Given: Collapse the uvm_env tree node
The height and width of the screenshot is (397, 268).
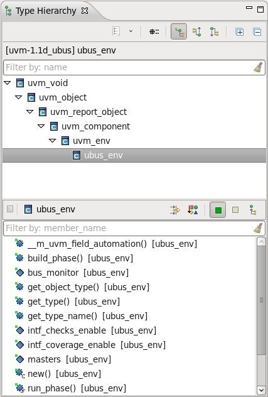Looking at the screenshot, I should click(x=53, y=141).
